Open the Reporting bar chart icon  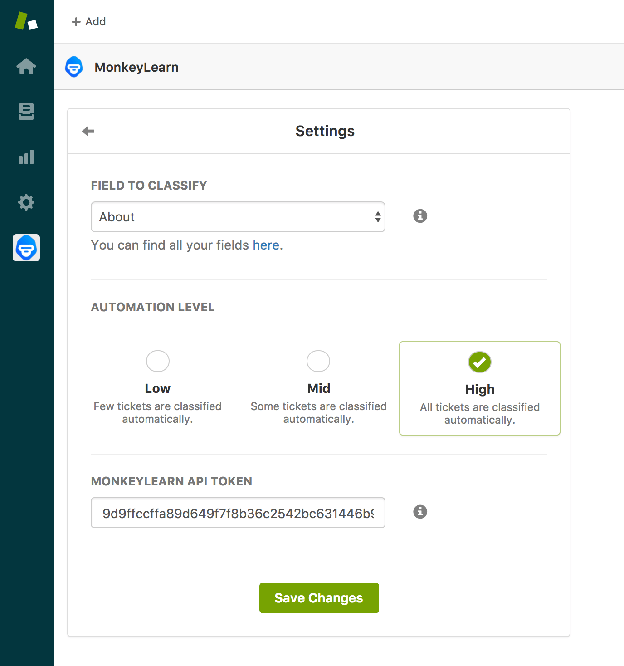pyautogui.click(x=26, y=157)
